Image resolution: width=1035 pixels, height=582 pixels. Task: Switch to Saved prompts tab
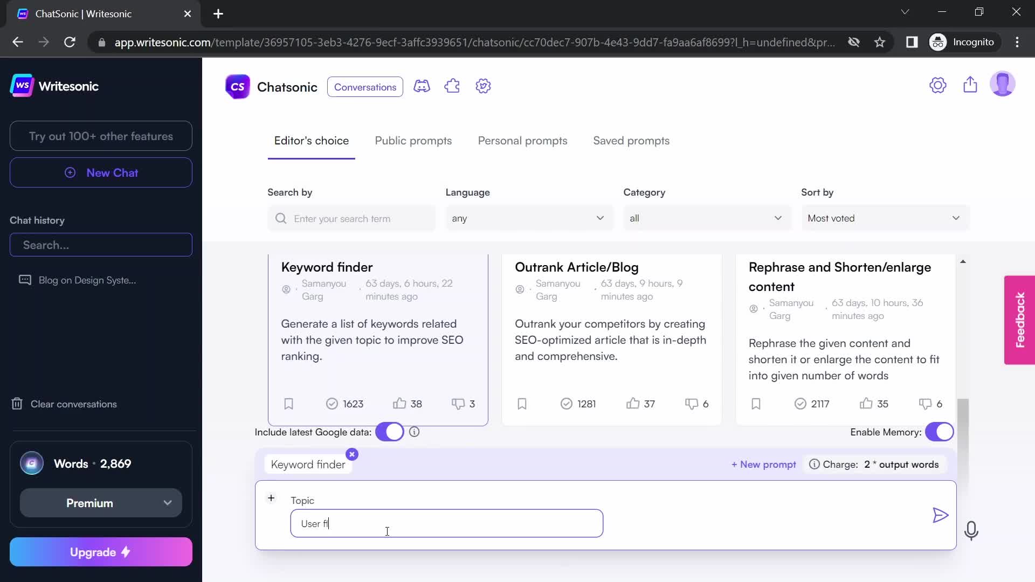coord(631,140)
